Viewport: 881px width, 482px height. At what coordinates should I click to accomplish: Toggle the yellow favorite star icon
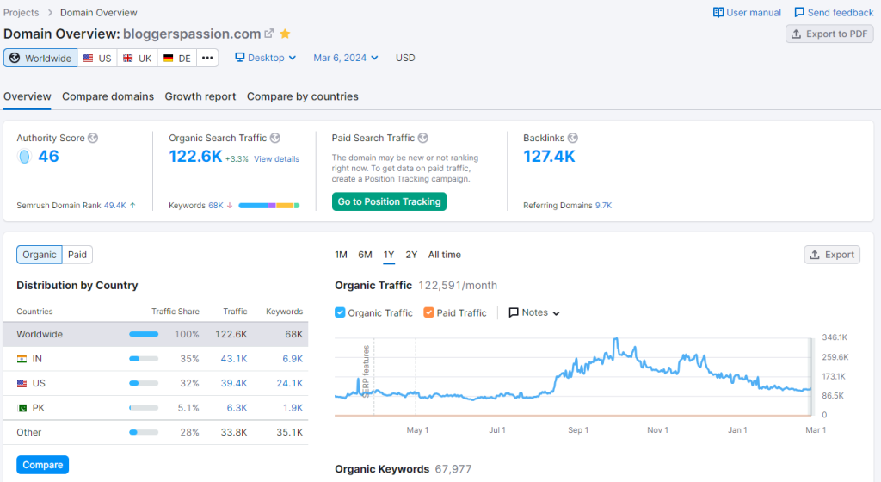(285, 34)
